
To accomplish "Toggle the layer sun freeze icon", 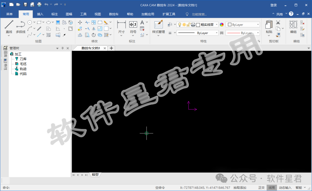I will pyautogui.click(x=184, y=24).
